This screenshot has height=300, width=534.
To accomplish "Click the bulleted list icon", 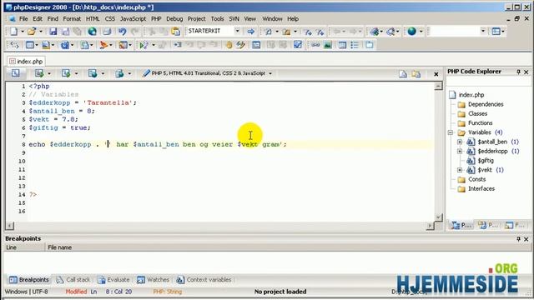I will click(x=355, y=44).
